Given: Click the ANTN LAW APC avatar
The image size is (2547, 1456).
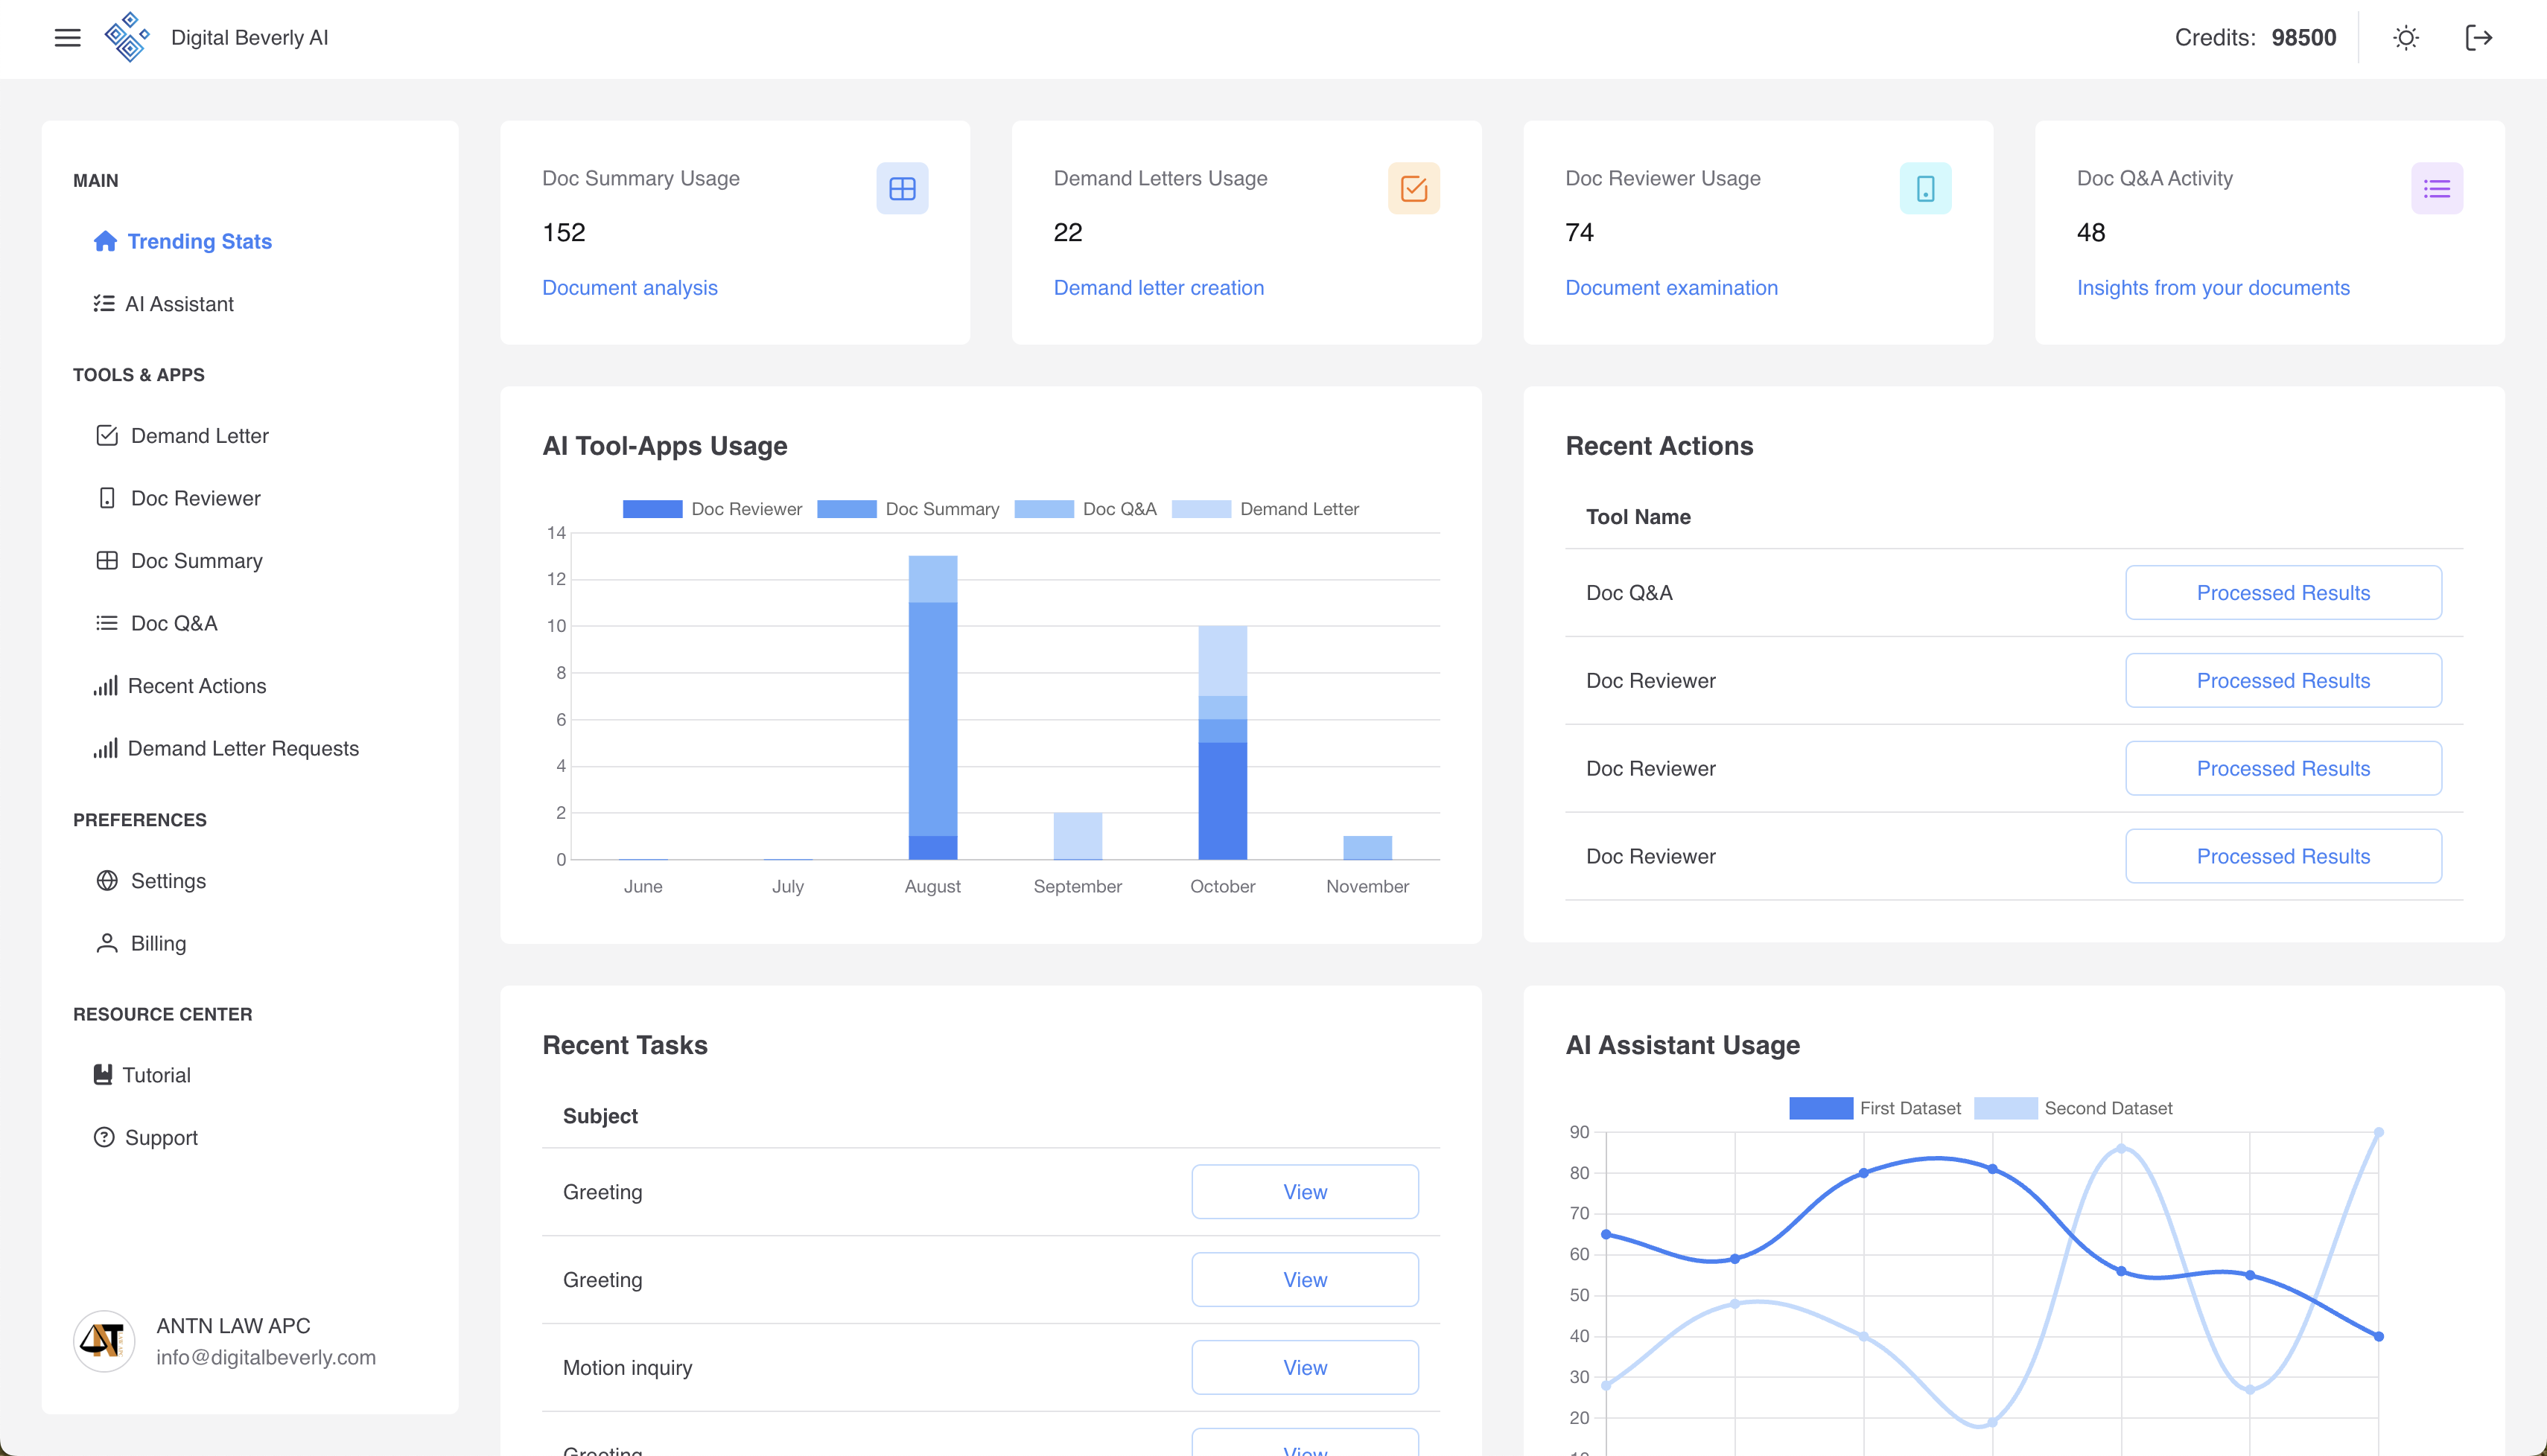Looking at the screenshot, I should coord(104,1340).
